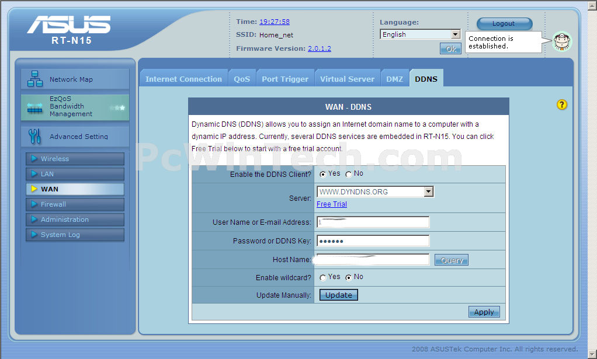Click the firmware version 2.0.1.2 link

(320, 48)
